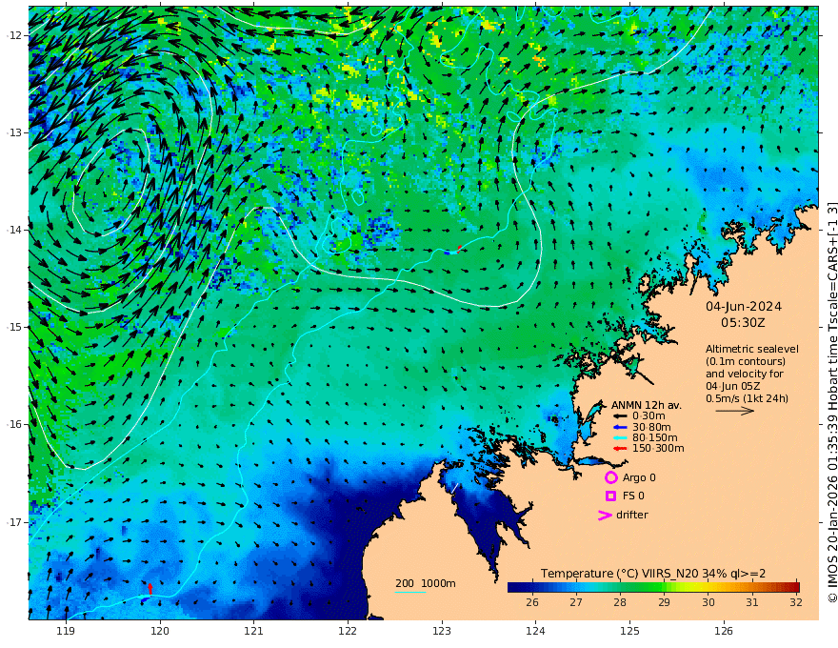Click the longitude axis label 124
The image size is (838, 648).
[x=535, y=632]
